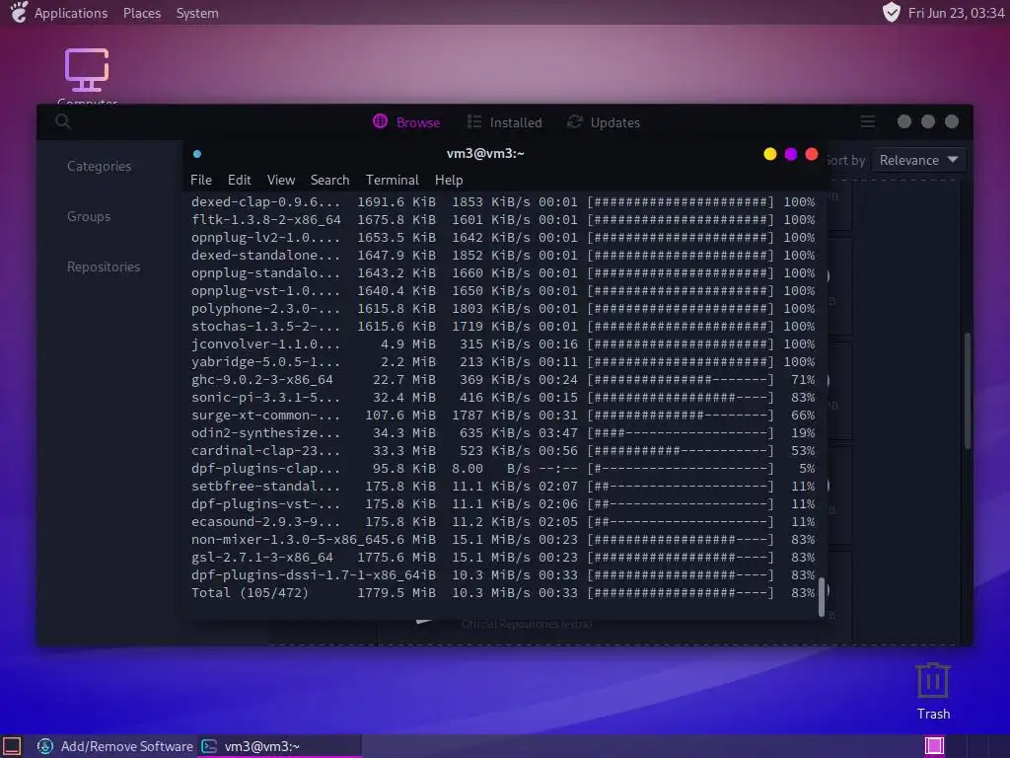Click the terminal title vm3@vm3:~

point(485,153)
